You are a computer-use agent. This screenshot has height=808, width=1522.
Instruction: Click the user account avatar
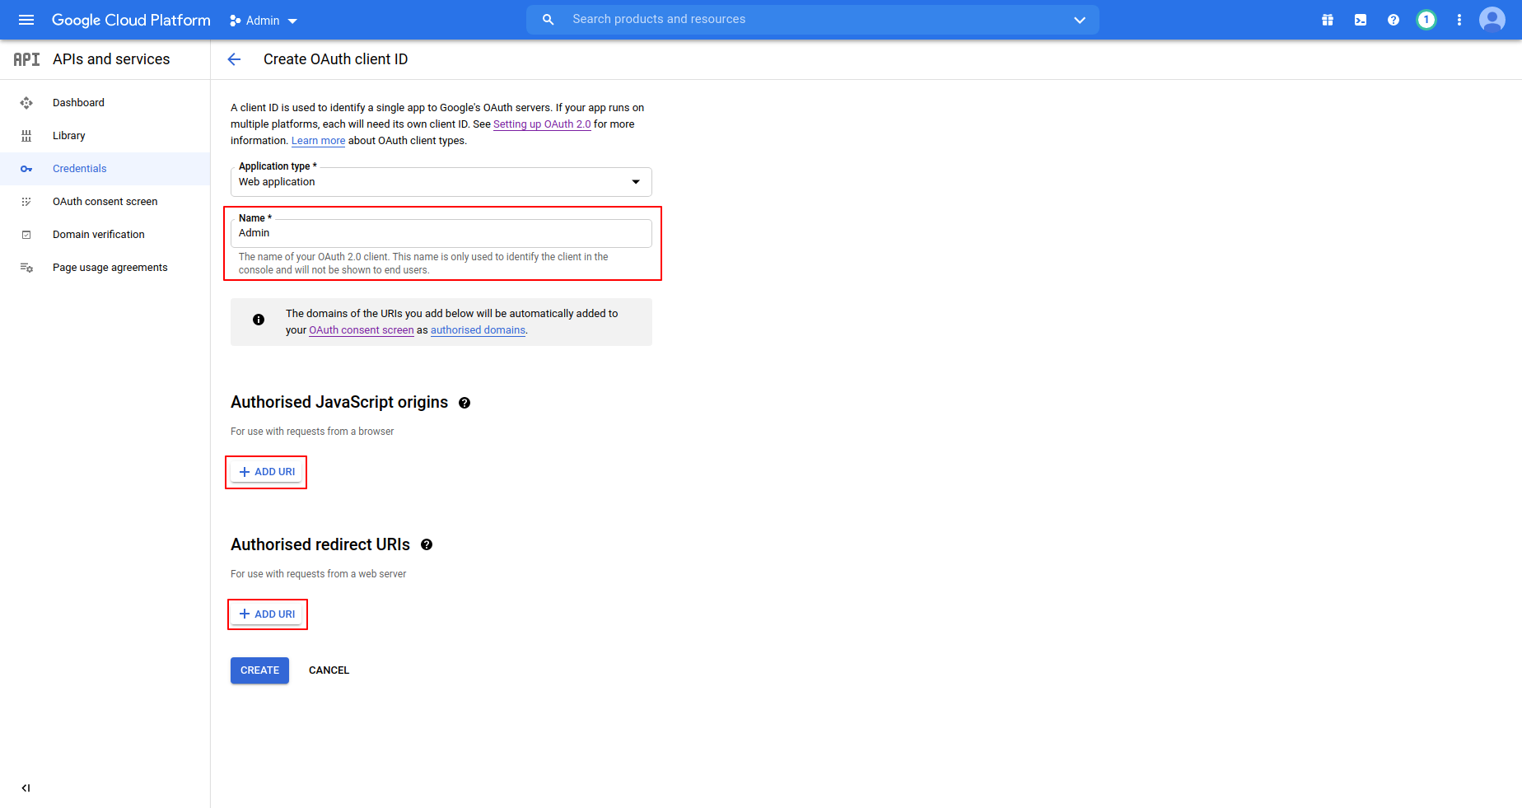coord(1492,20)
